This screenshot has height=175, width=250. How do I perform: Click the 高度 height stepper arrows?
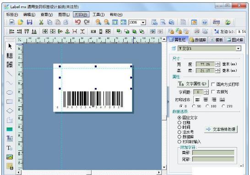pos(217,71)
